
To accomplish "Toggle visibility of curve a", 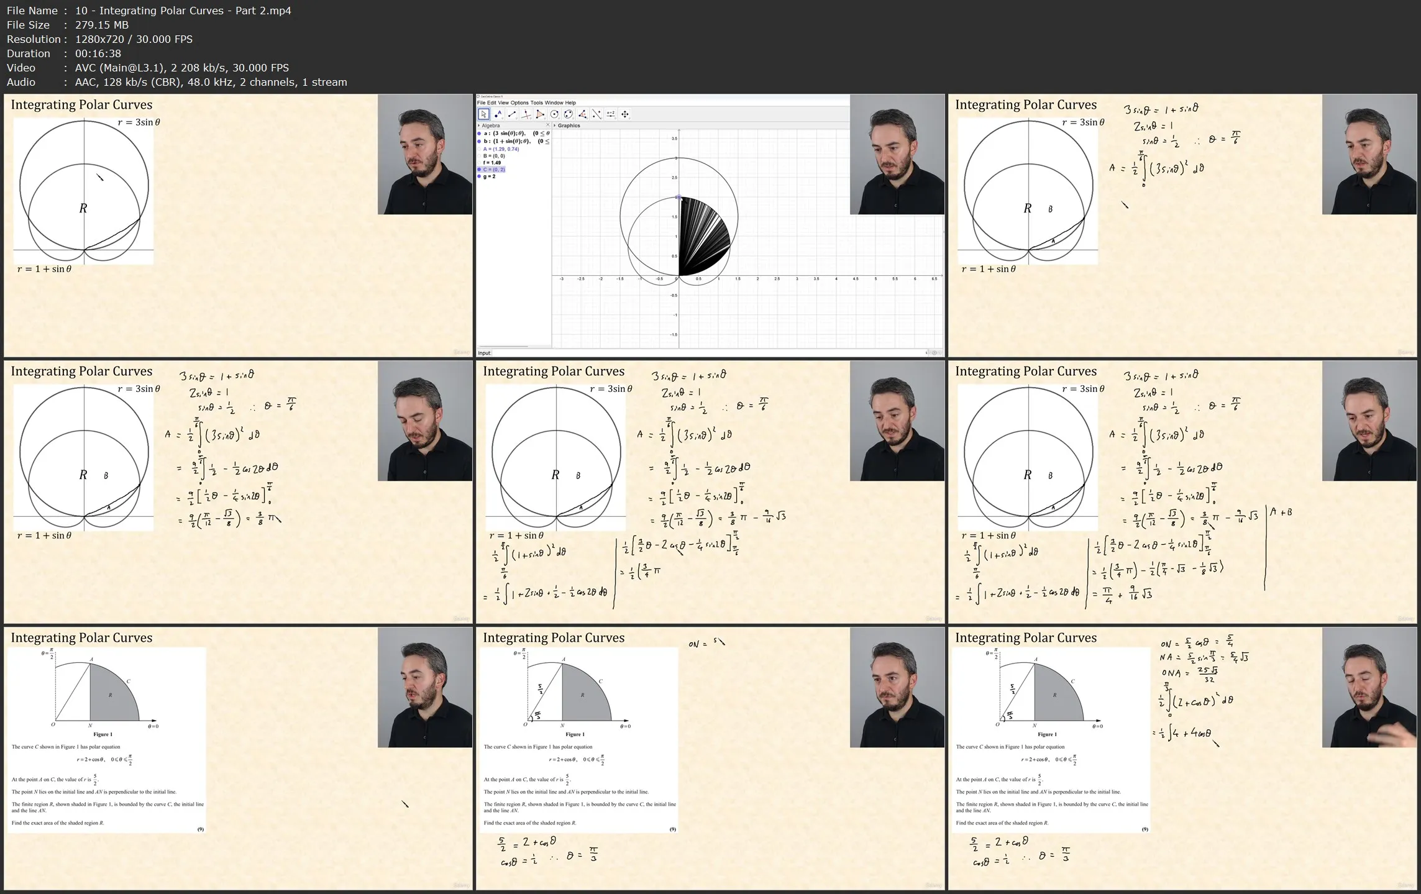I will [479, 134].
